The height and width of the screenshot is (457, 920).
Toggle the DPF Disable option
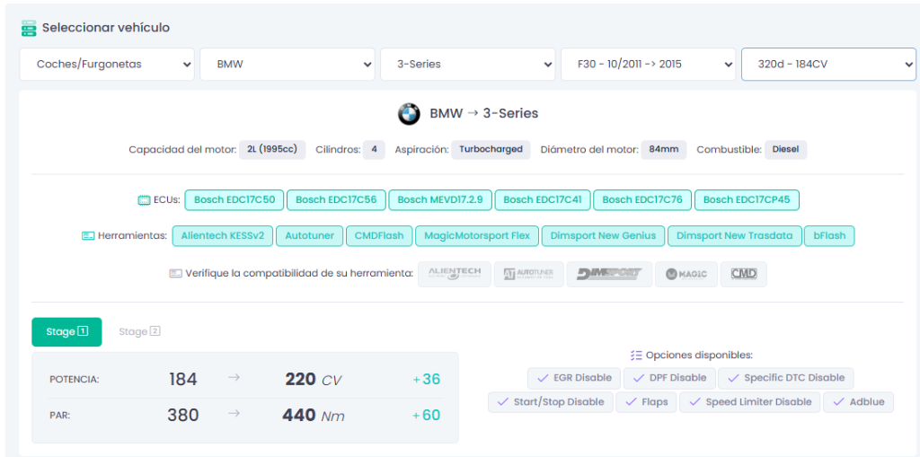(x=669, y=378)
